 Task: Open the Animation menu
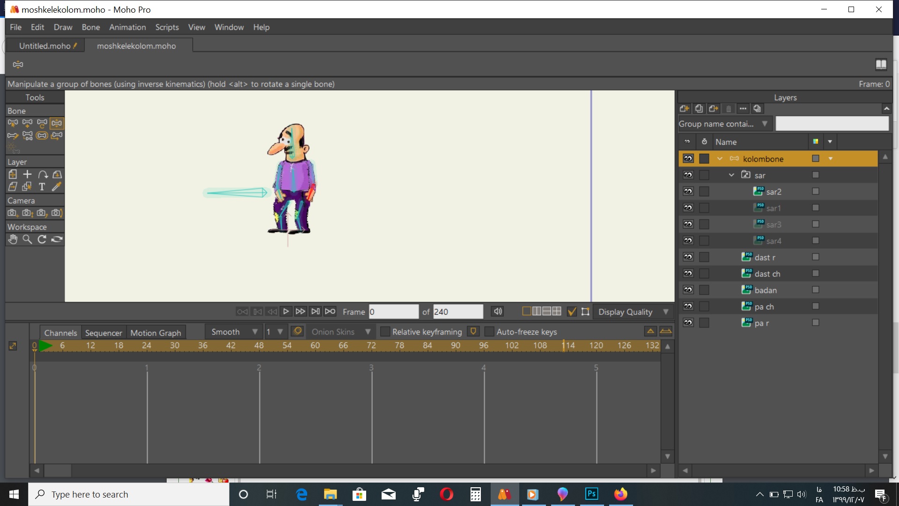click(127, 27)
